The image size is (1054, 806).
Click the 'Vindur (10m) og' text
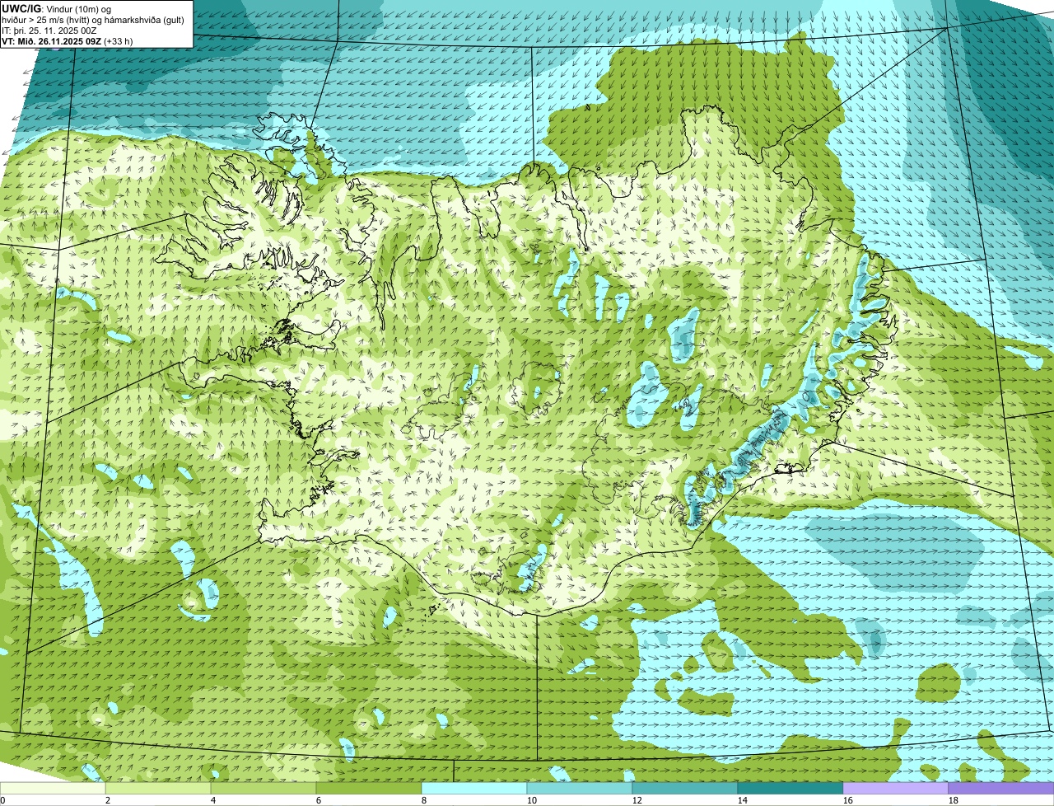pos(77,8)
